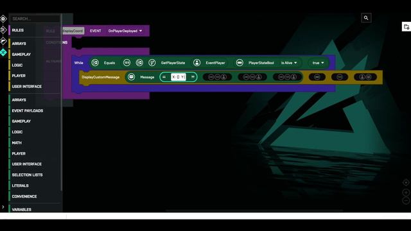
Task: Open the second diamond icon in the left rail
Action: click(x=3, y=30)
